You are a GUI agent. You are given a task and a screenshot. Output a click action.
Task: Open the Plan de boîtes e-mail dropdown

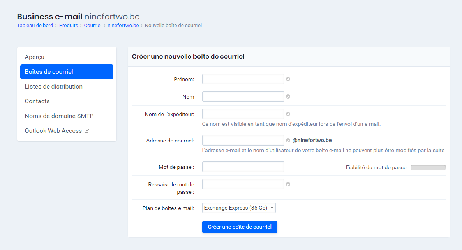[x=238, y=208]
